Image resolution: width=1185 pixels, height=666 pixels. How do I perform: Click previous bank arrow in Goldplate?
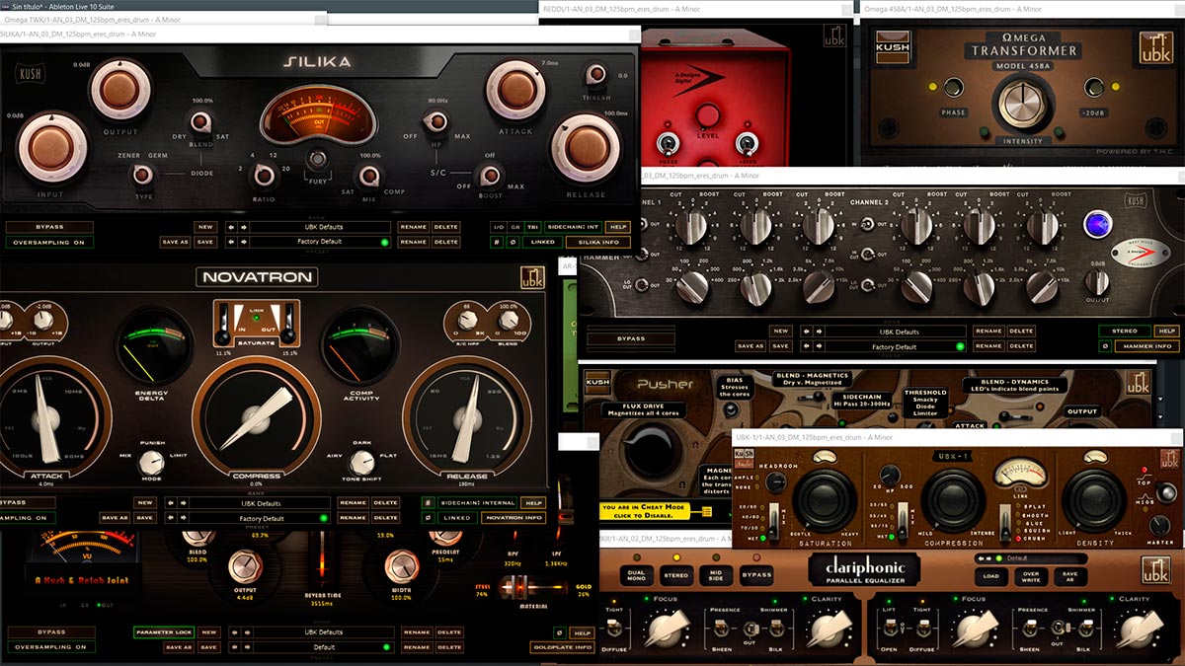[x=233, y=632]
